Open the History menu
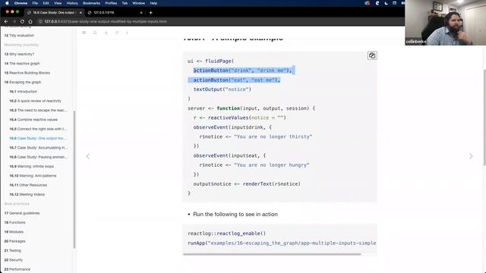The image size is (486, 273). tap(72, 3)
